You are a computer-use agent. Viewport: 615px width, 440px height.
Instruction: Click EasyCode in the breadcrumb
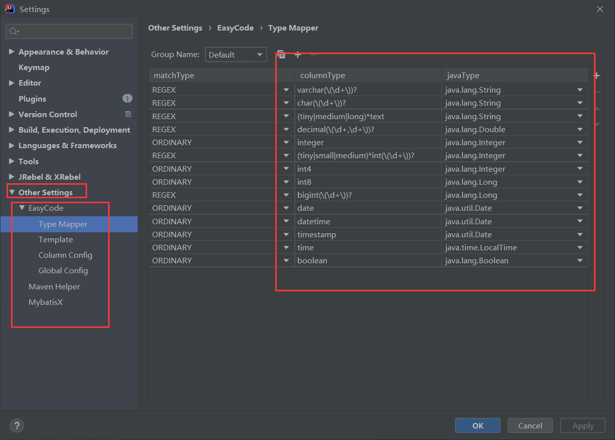[235, 28]
